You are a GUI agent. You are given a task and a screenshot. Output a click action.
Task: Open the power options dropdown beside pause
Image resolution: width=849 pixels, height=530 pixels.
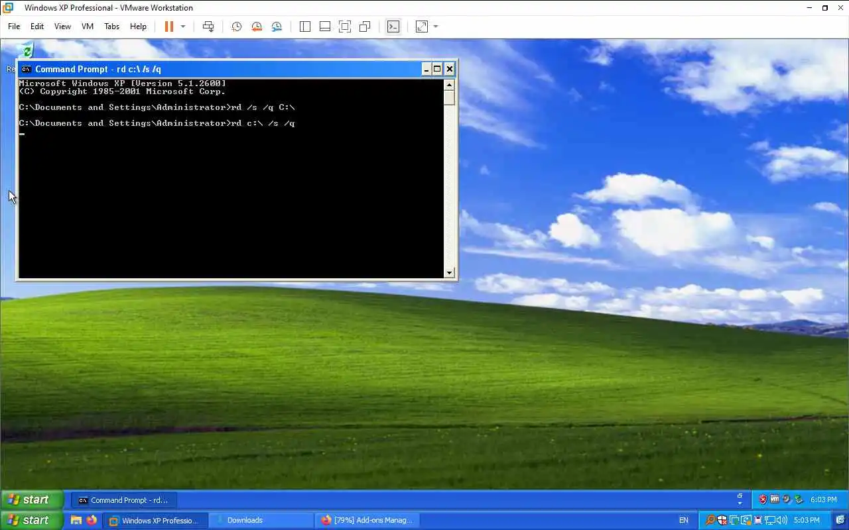[x=183, y=26]
